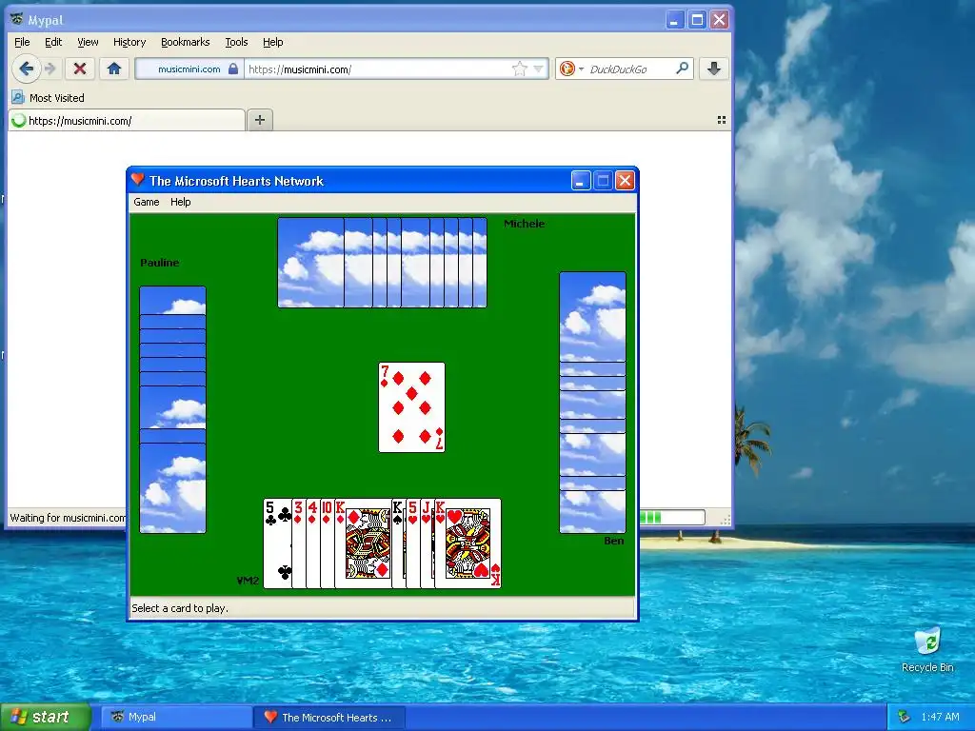
Task: Open the History menu in Mypal
Action: (129, 42)
